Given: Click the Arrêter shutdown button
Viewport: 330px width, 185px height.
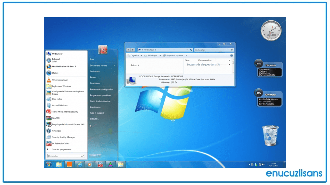Looking at the screenshot, I should 93,156.
